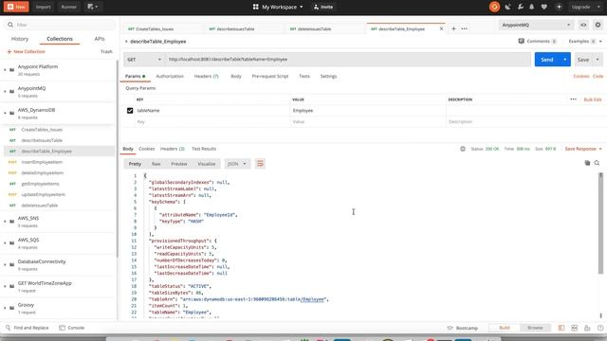Viewport: 607px width, 341px height.
Task: Search the response with magnifier icon
Action: 597,163
